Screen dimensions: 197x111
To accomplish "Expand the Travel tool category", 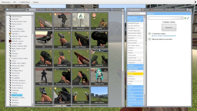I will click(x=135, y=93).
